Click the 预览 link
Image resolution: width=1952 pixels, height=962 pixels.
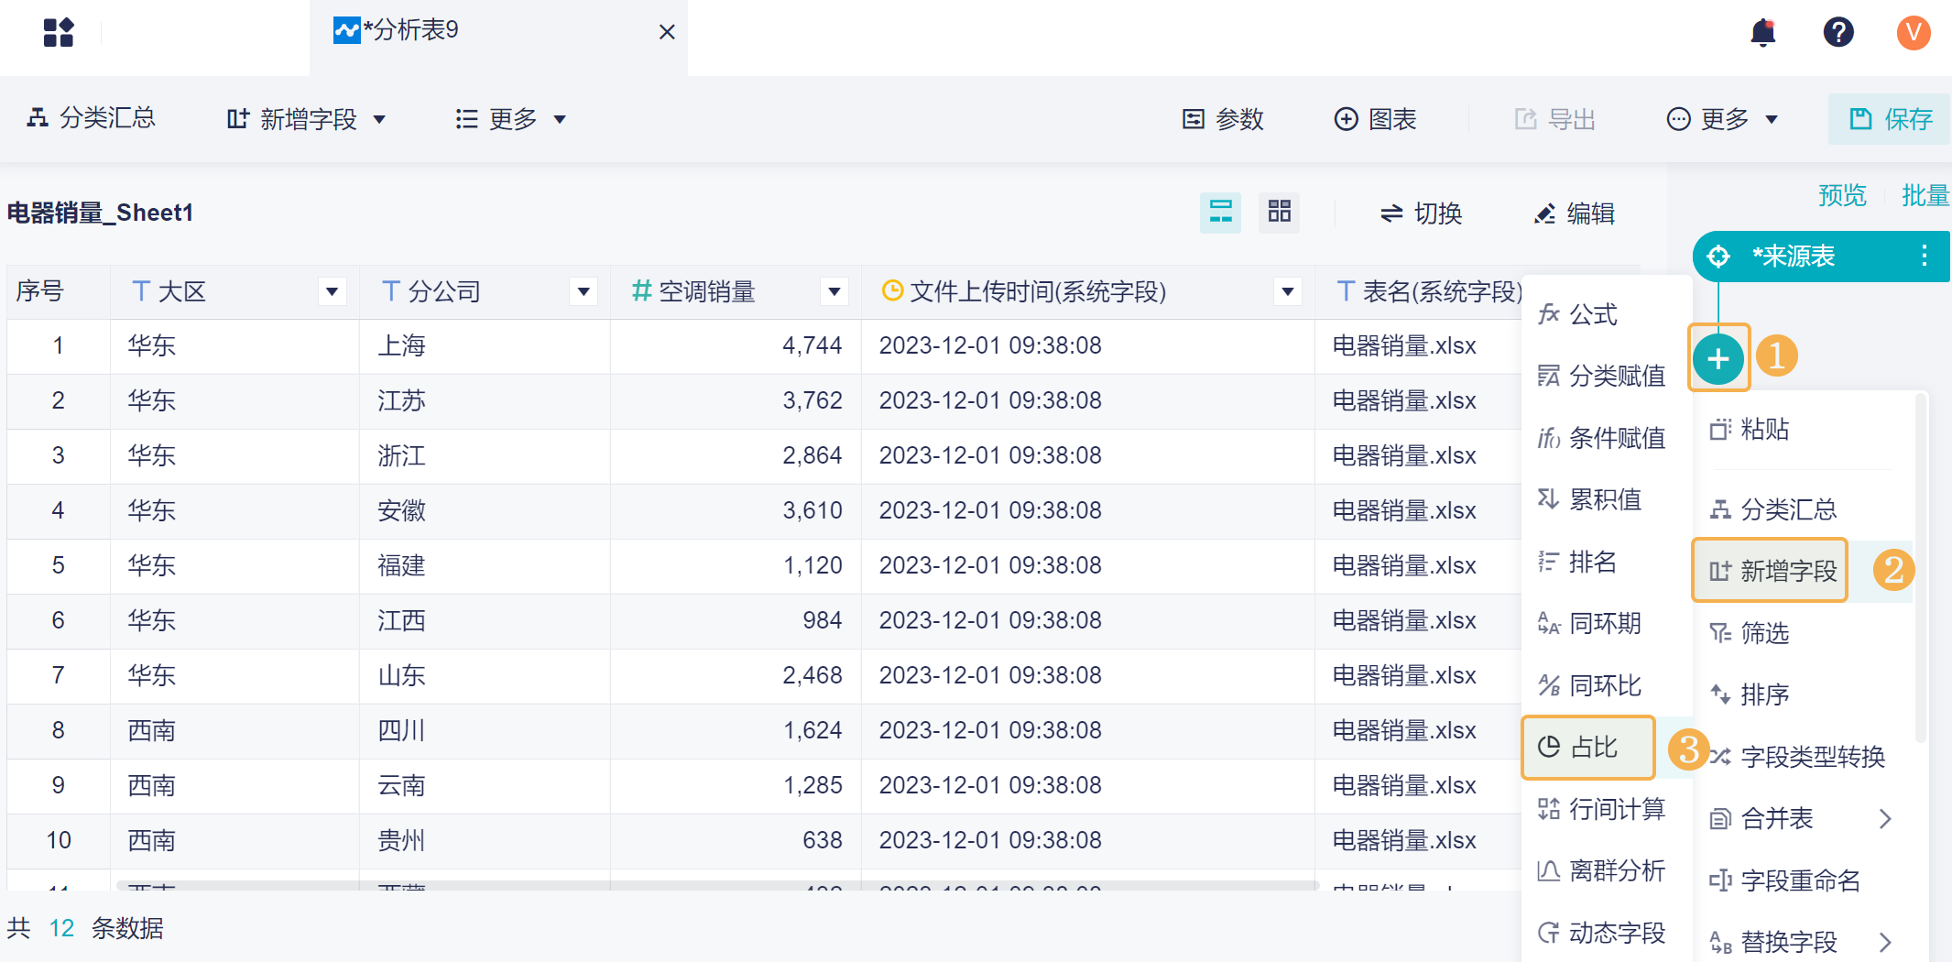coord(1842,195)
